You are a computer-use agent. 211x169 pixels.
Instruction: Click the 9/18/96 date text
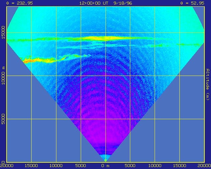(x=123, y=3)
